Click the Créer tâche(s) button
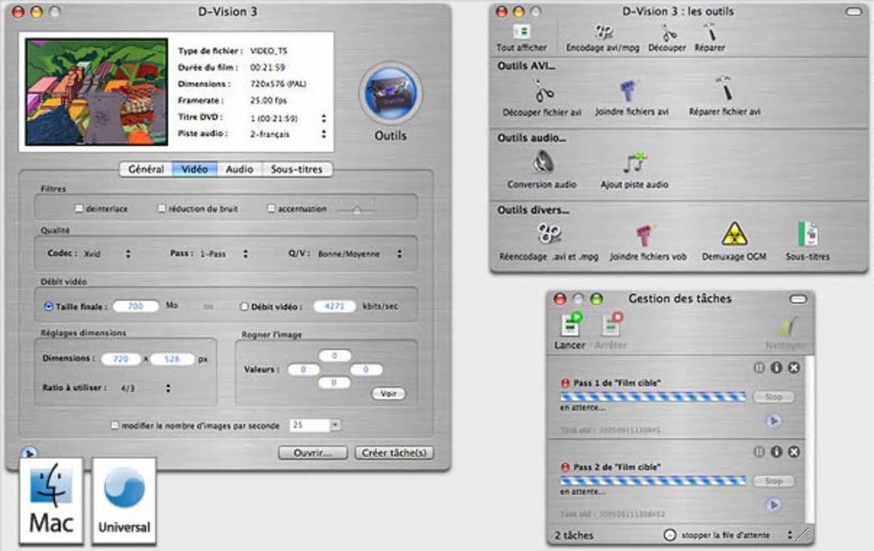 [x=394, y=453]
